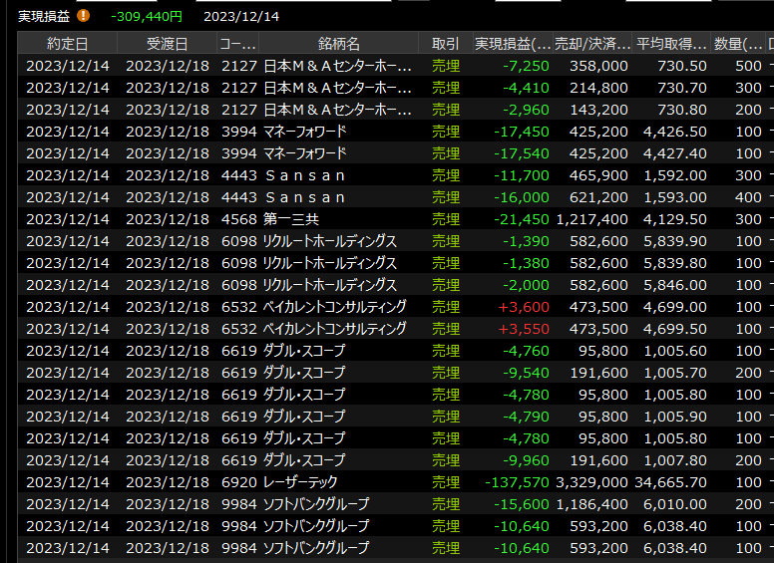
Task: Click the 平均取得 column header
Action: [672, 44]
